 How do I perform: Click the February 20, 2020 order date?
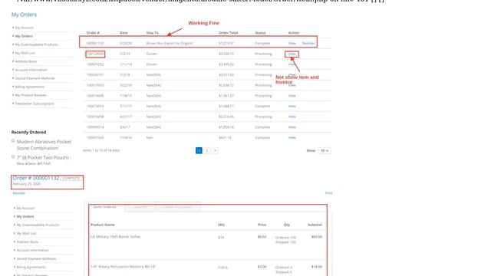[27, 184]
